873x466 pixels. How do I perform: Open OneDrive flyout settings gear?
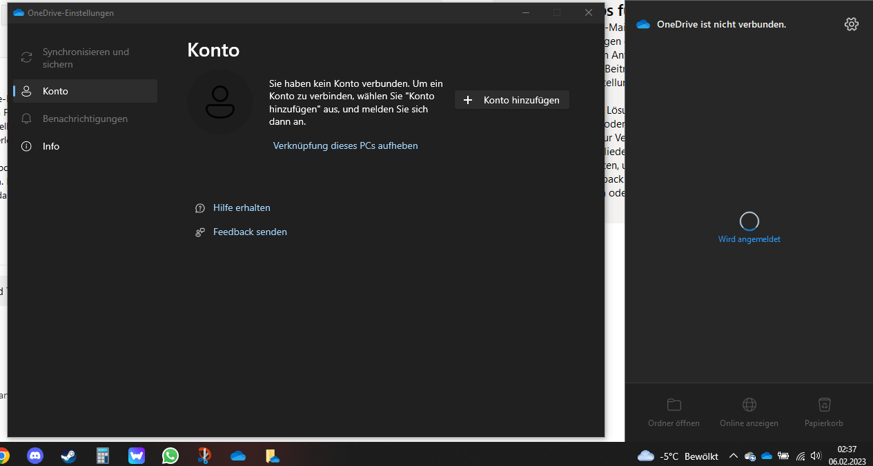852,24
